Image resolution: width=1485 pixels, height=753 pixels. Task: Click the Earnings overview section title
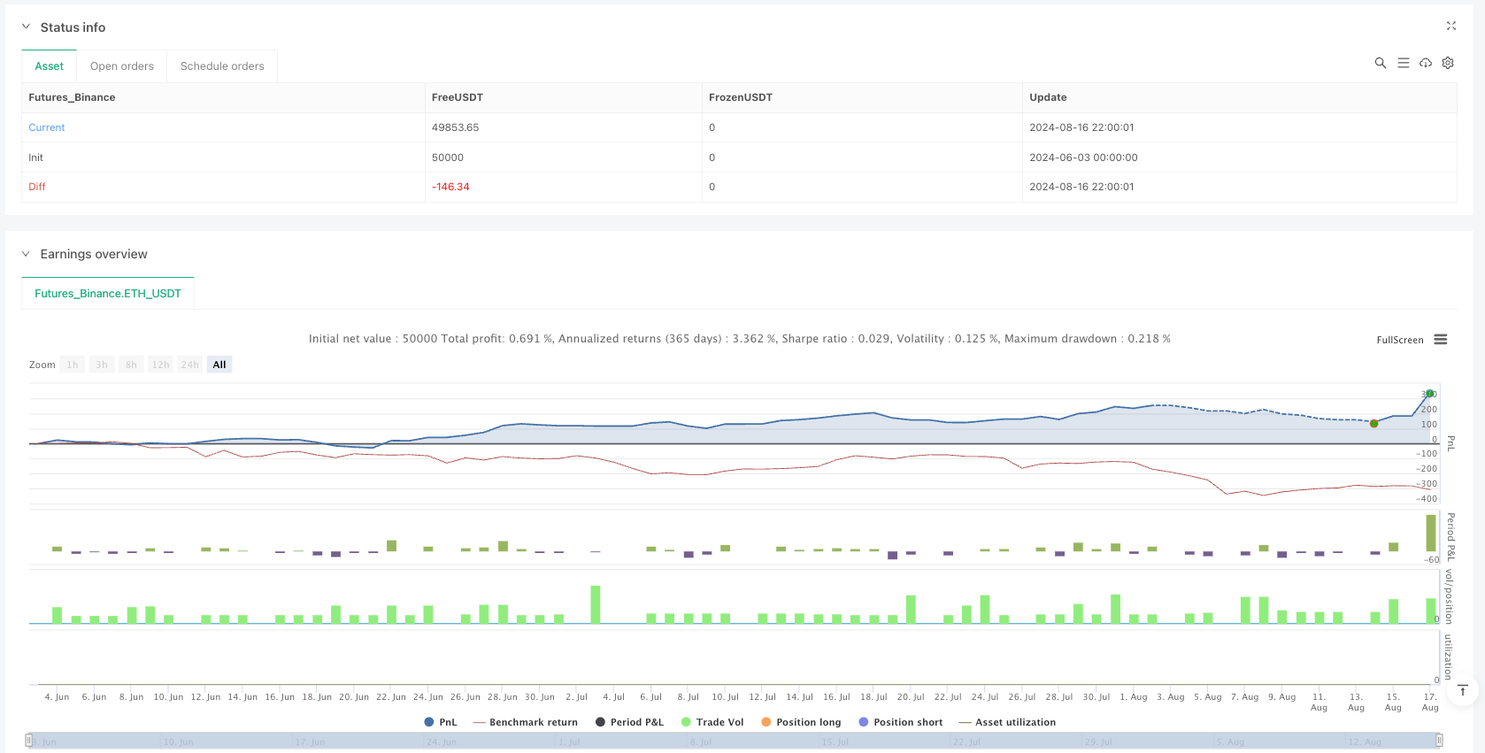pos(94,254)
